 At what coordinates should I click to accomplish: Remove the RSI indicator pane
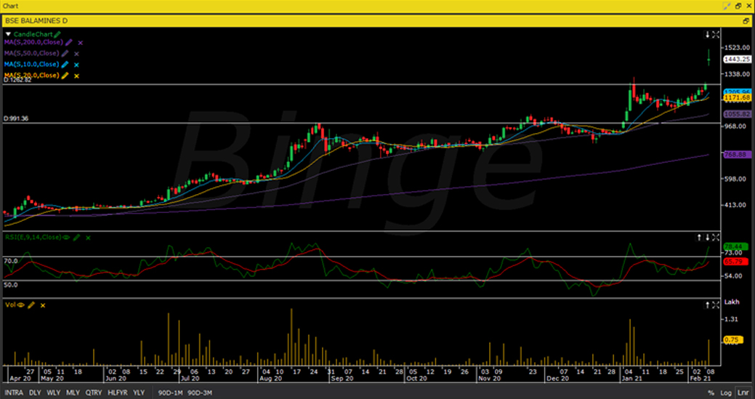click(88, 238)
